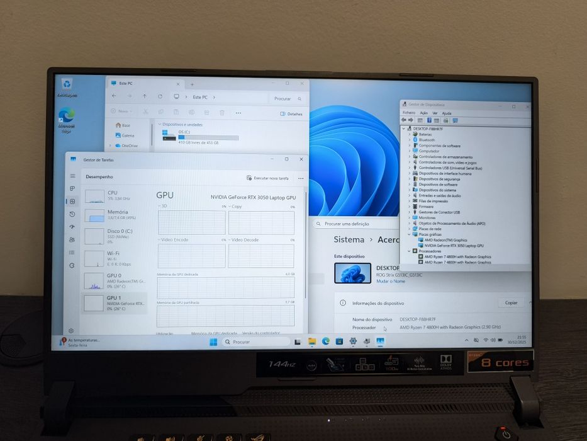Open the 3D engine graph dropdown

162,206
